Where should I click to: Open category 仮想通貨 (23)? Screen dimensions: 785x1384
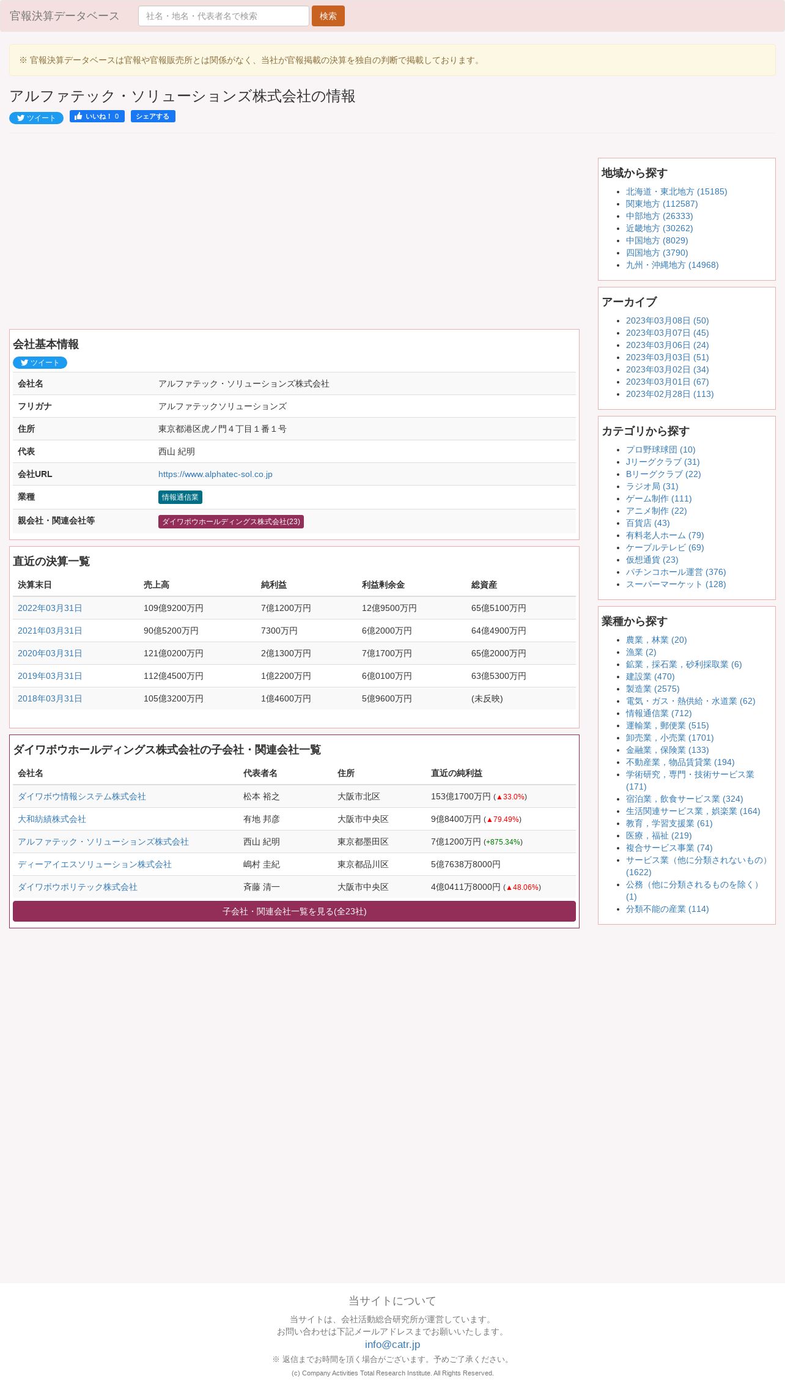[x=652, y=560]
